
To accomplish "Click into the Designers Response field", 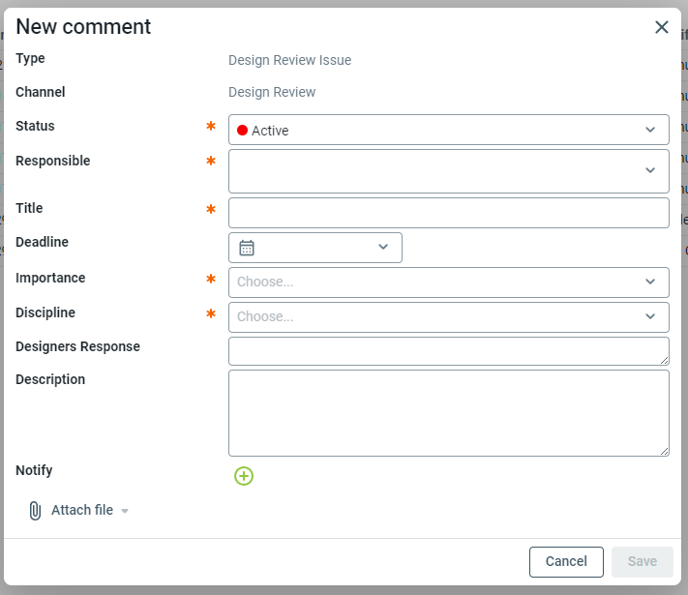I will [448, 351].
